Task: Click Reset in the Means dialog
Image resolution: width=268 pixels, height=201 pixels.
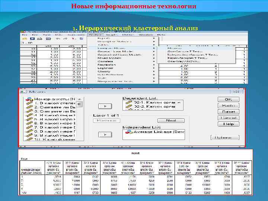Action: pos(228,112)
